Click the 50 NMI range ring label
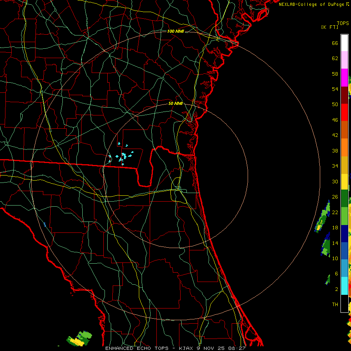Viewport: 351px width, 351px height. [x=175, y=103]
